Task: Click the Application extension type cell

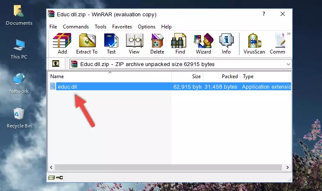Action: (x=266, y=87)
